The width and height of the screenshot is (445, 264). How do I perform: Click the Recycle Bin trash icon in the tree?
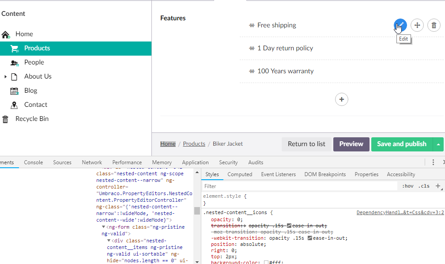(5, 119)
